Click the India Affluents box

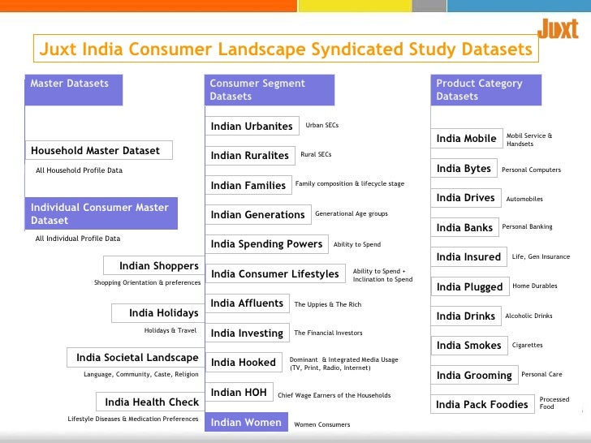[248, 303]
